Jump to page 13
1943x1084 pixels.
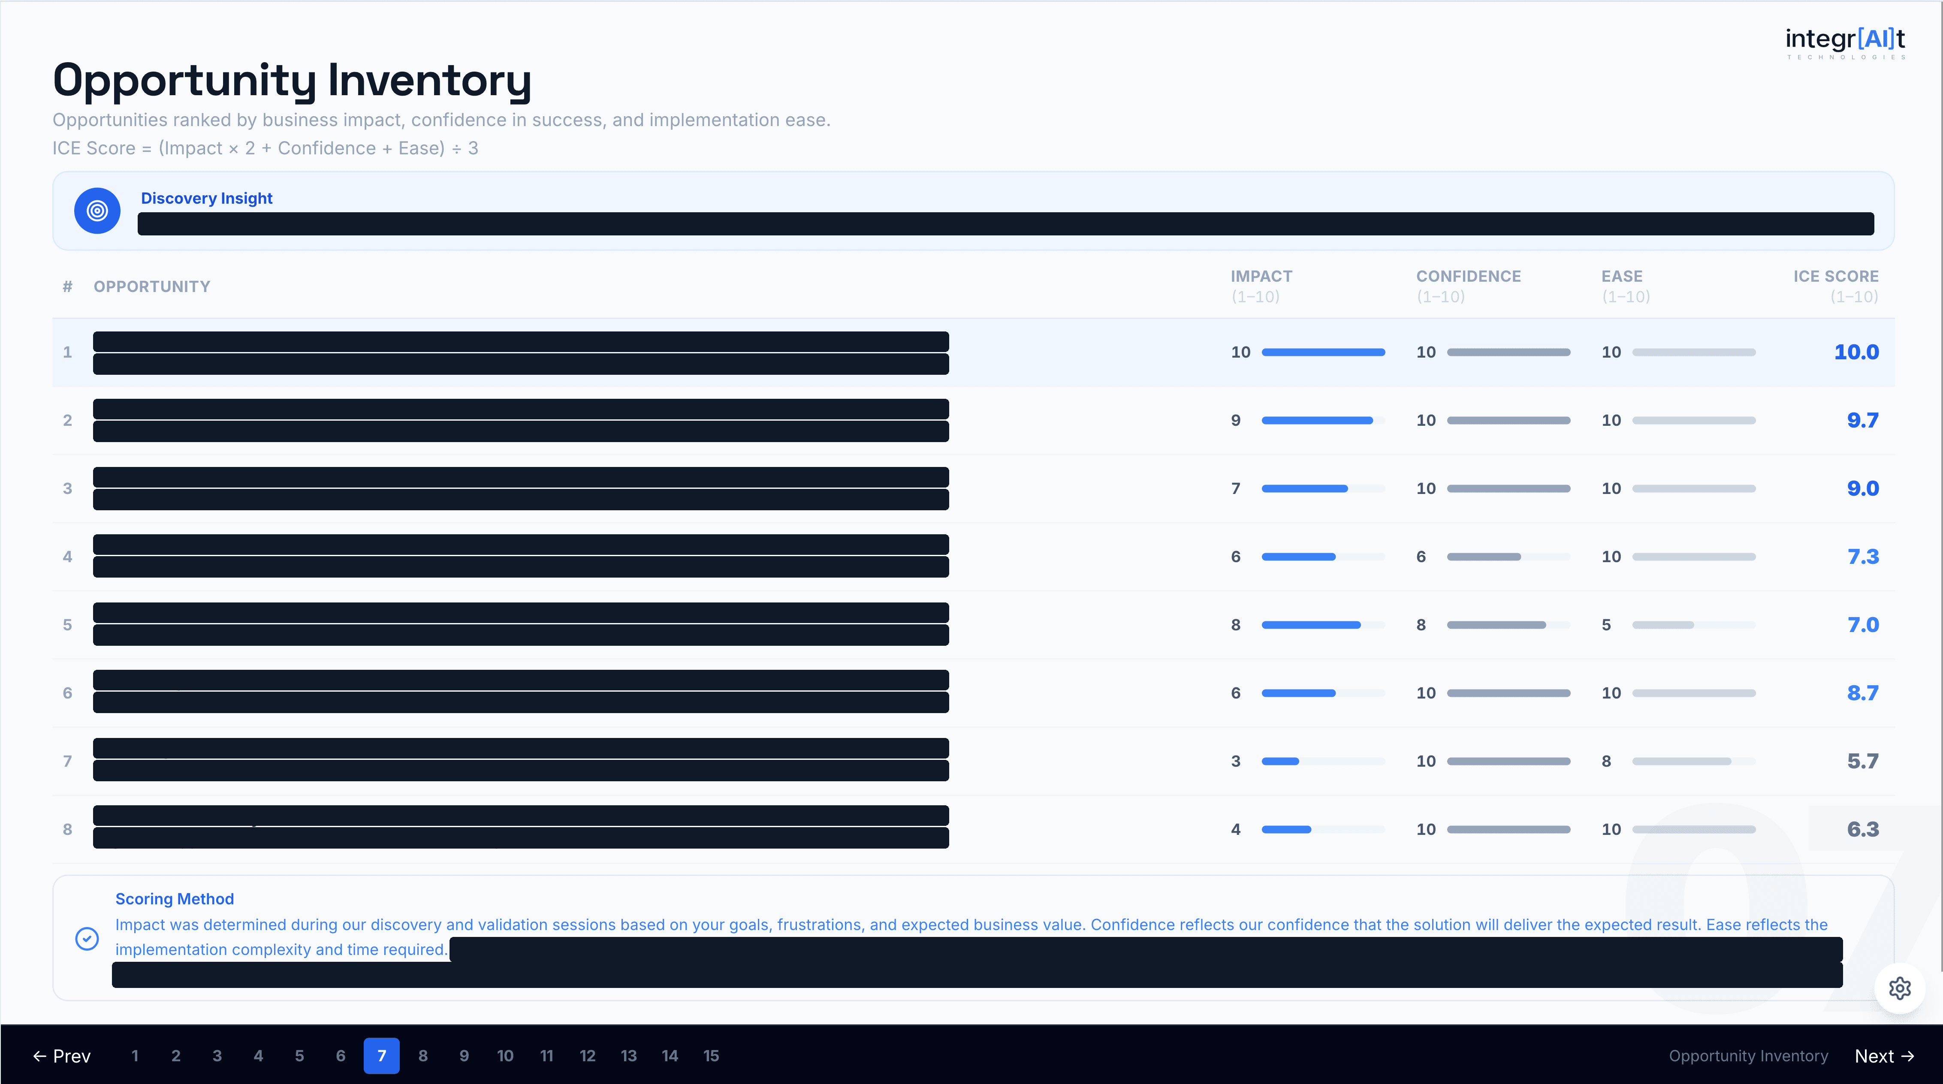[x=629, y=1055]
